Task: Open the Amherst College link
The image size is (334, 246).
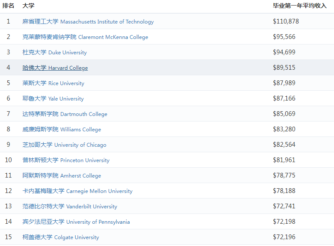Action: (x=62, y=175)
